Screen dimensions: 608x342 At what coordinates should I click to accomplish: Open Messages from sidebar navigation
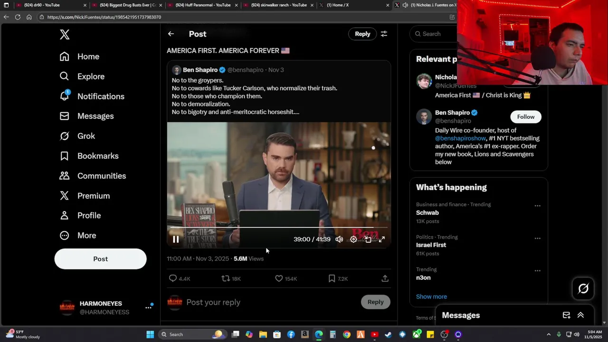coord(86,116)
